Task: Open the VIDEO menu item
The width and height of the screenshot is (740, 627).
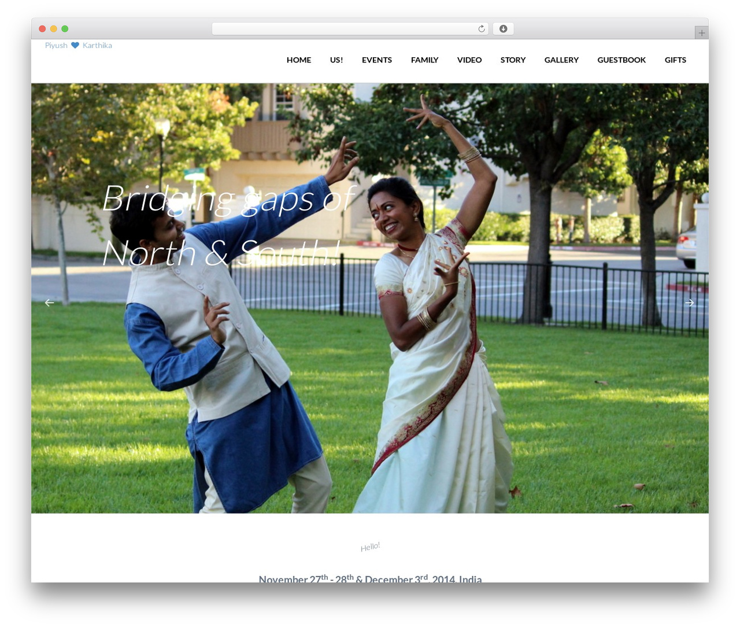Action: pyautogui.click(x=469, y=60)
